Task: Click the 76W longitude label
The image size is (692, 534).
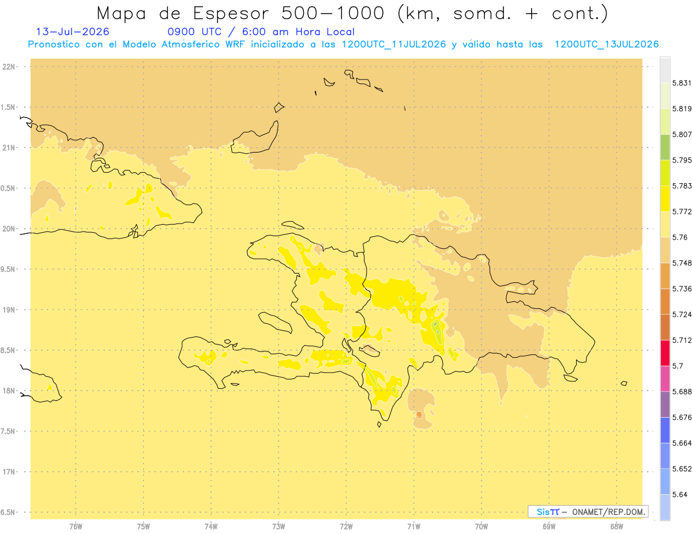Action: [x=76, y=527]
